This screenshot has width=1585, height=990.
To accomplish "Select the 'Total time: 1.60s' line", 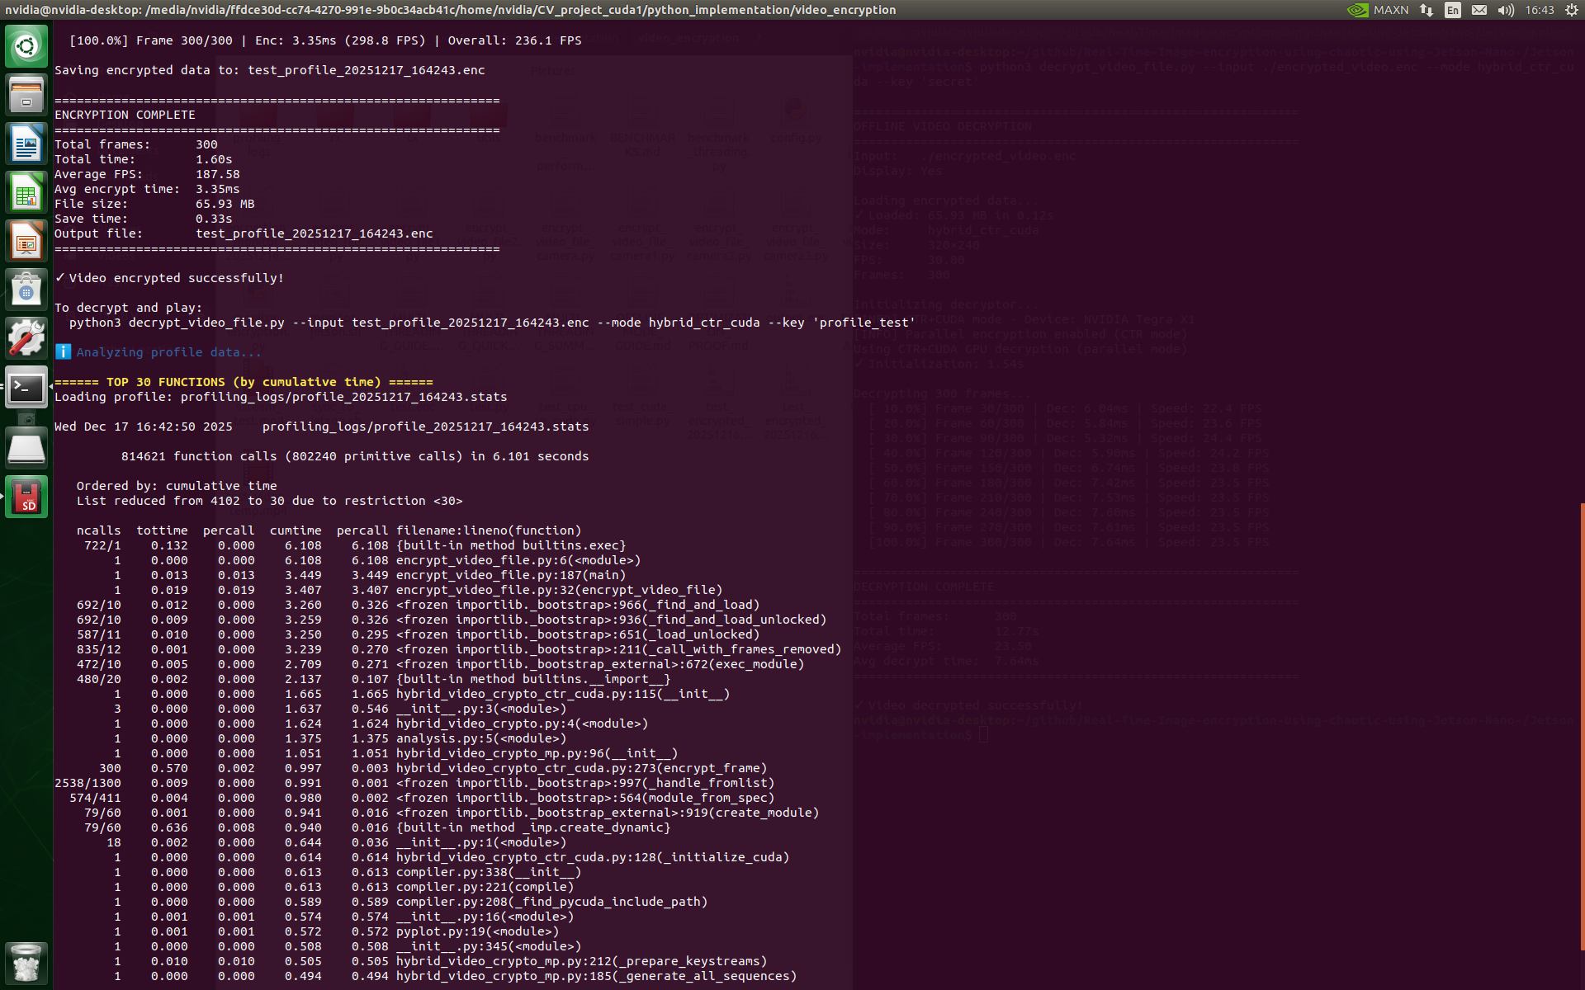I will click(x=144, y=159).
